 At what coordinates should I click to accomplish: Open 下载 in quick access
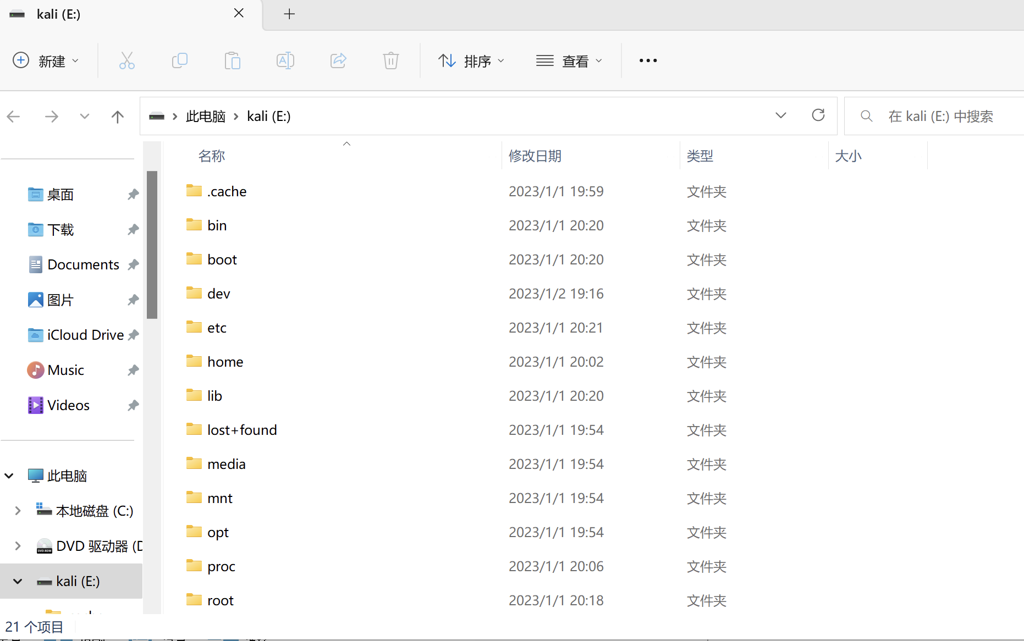(x=60, y=229)
